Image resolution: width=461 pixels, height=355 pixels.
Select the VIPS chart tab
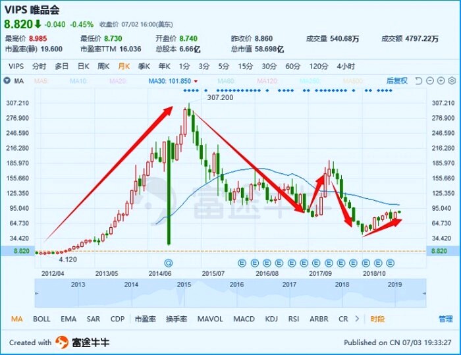(16, 66)
